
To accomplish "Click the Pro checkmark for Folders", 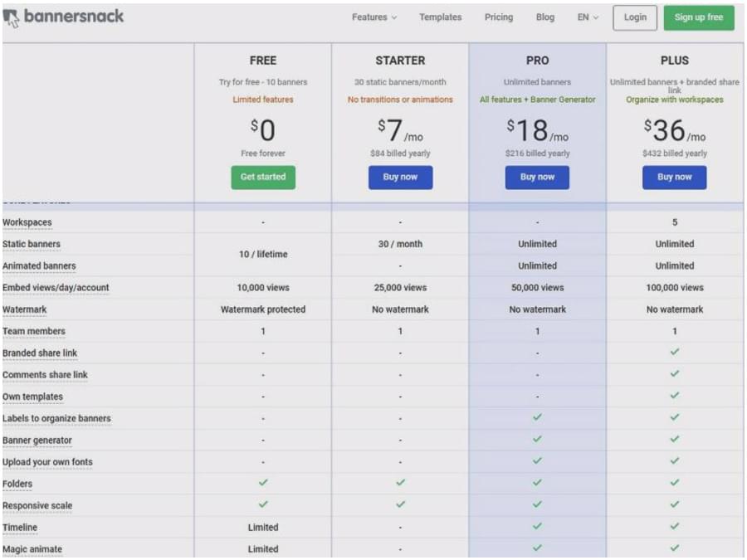I will tap(537, 482).
